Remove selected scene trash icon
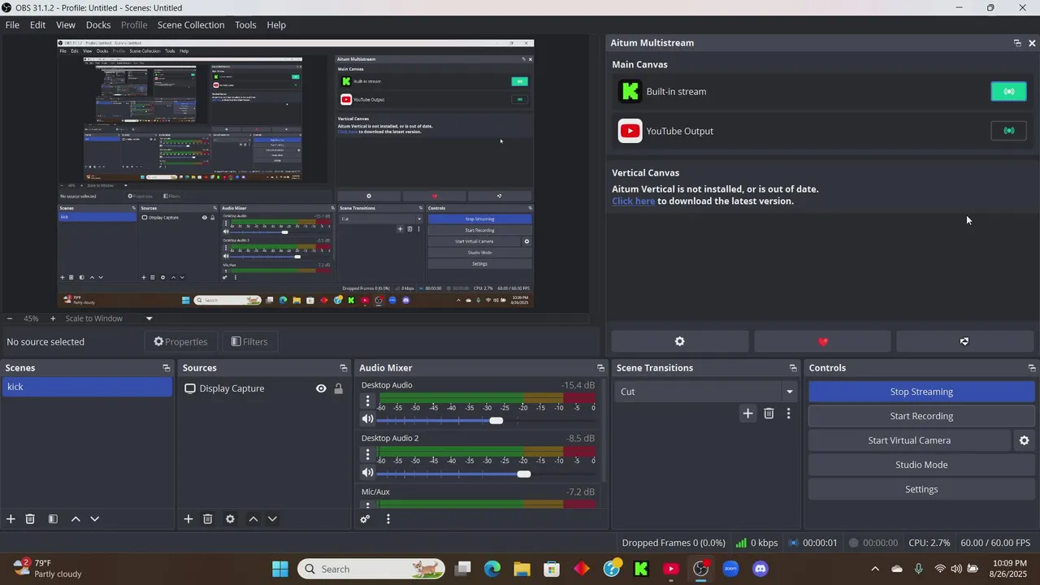 pyautogui.click(x=30, y=518)
